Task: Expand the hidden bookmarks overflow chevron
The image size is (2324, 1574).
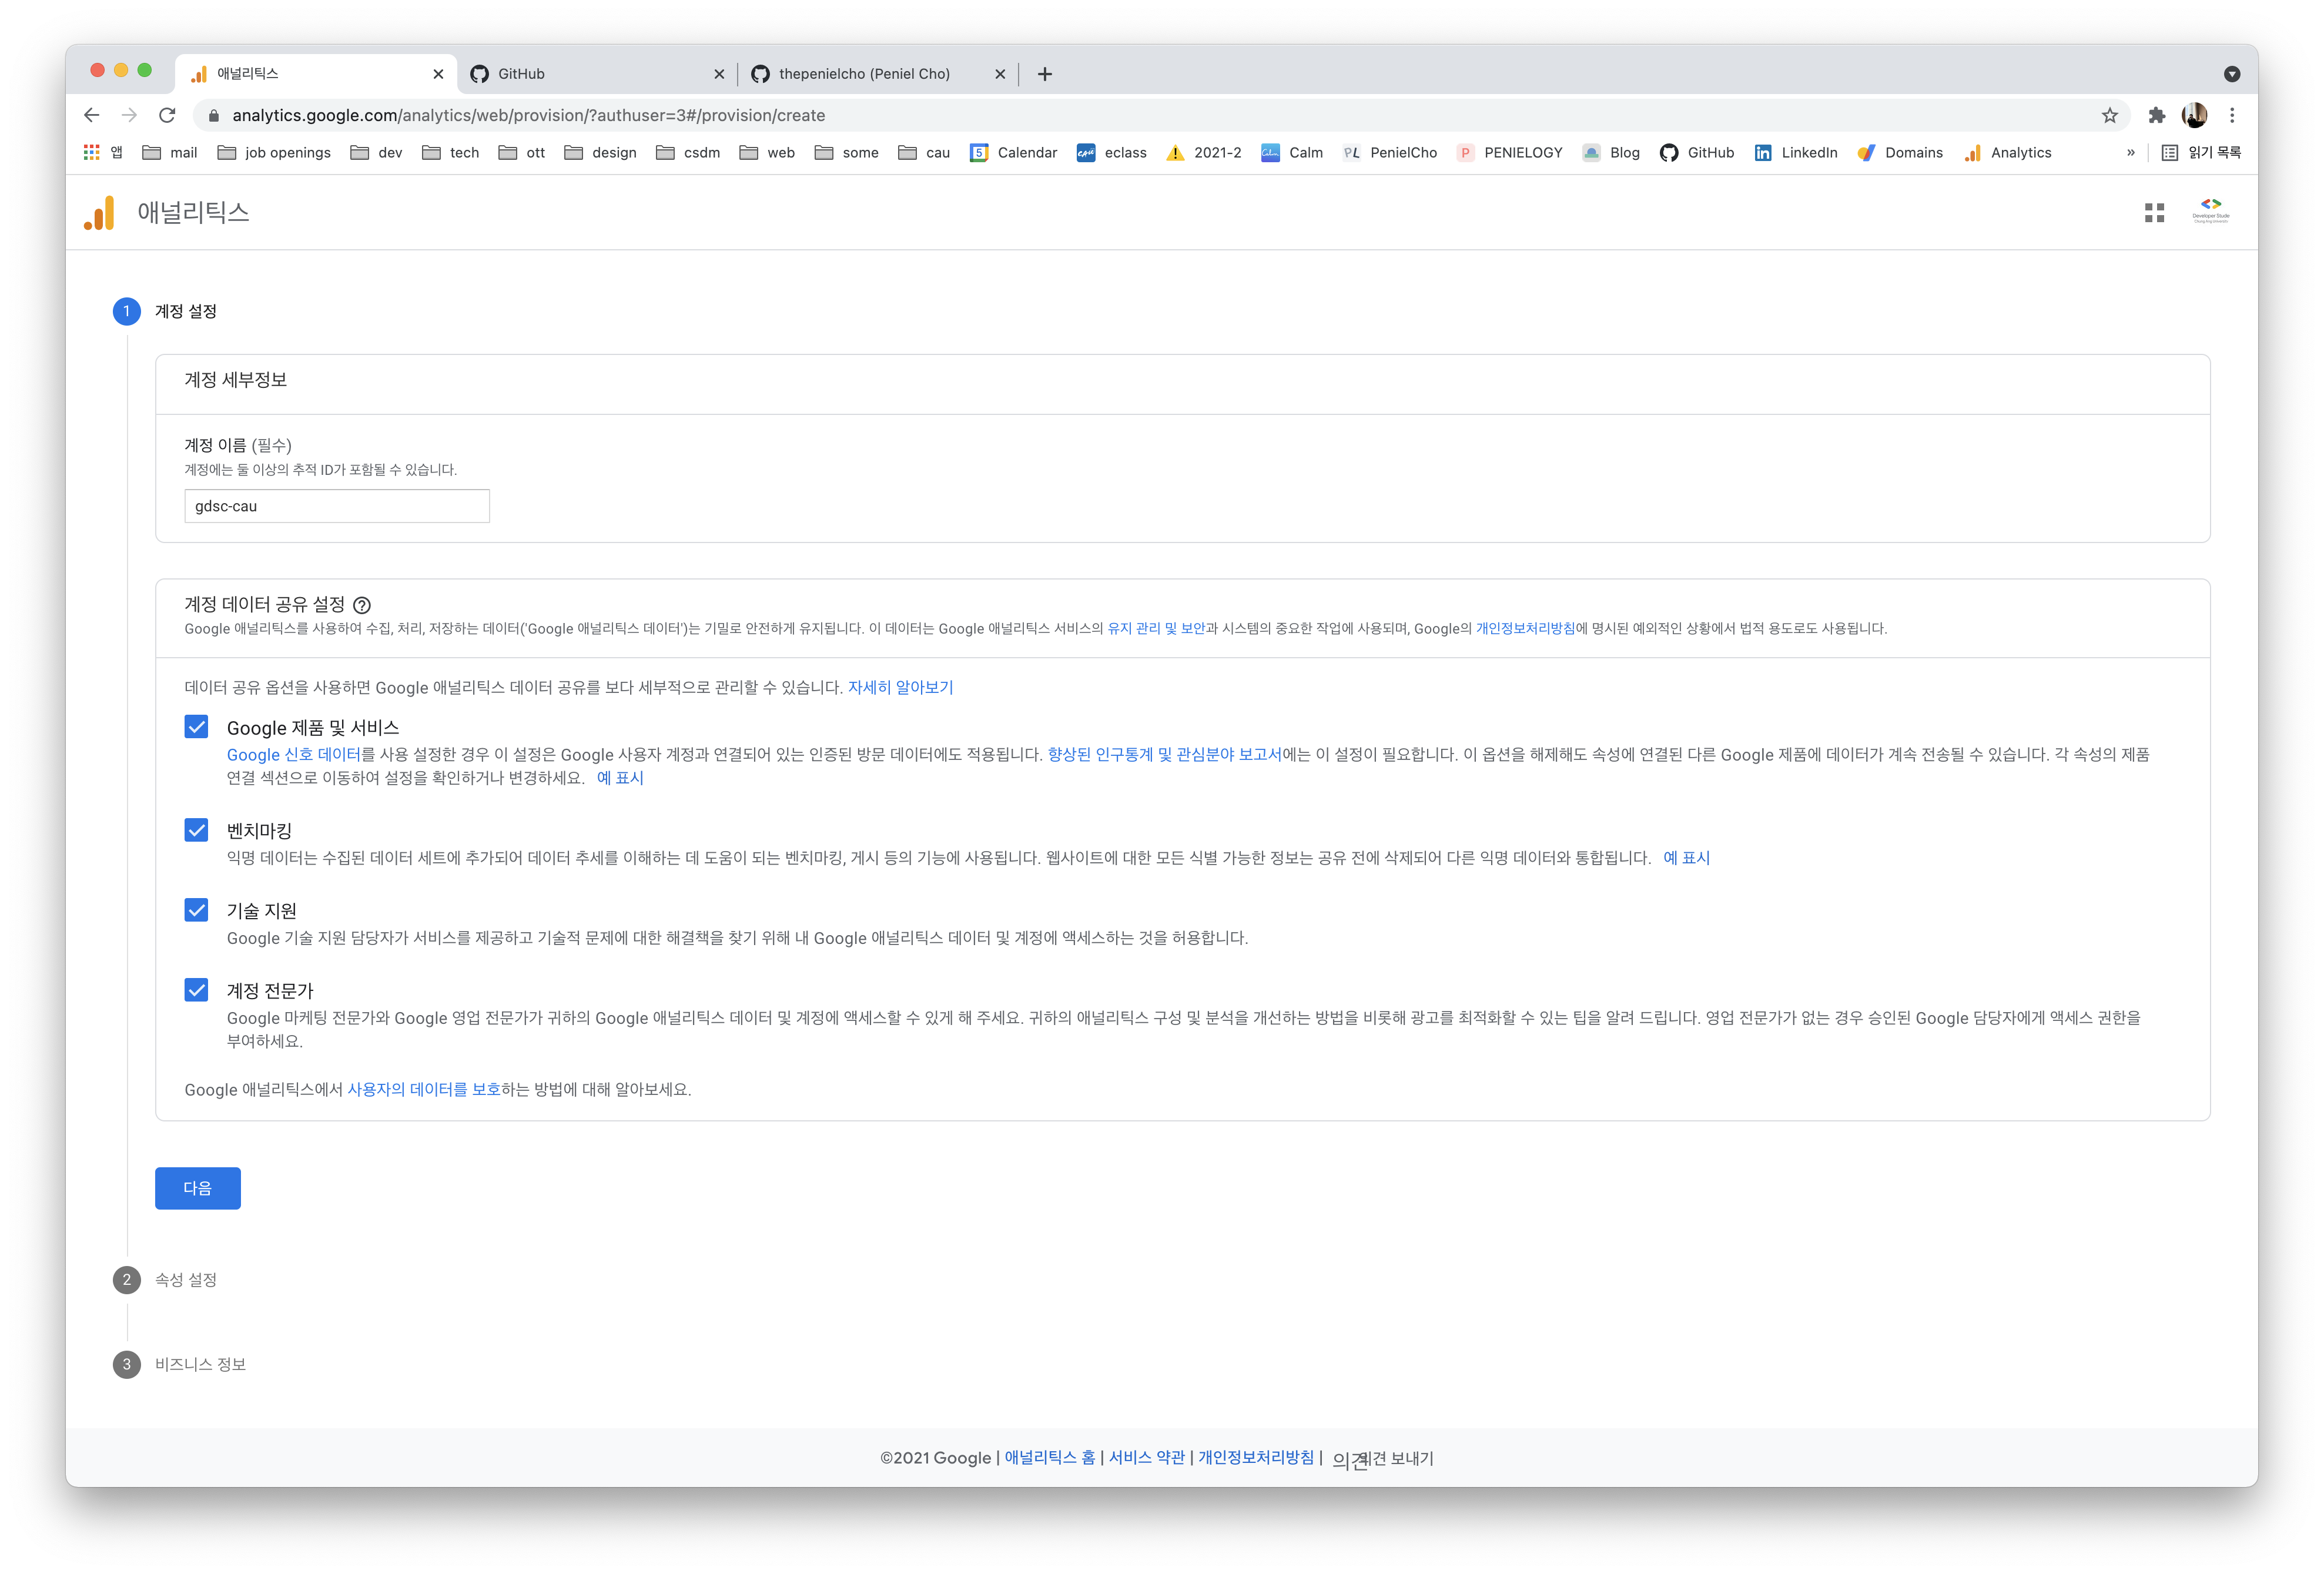Action: pyautogui.click(x=2130, y=153)
